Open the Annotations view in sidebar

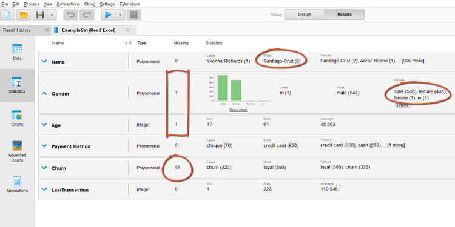17,184
